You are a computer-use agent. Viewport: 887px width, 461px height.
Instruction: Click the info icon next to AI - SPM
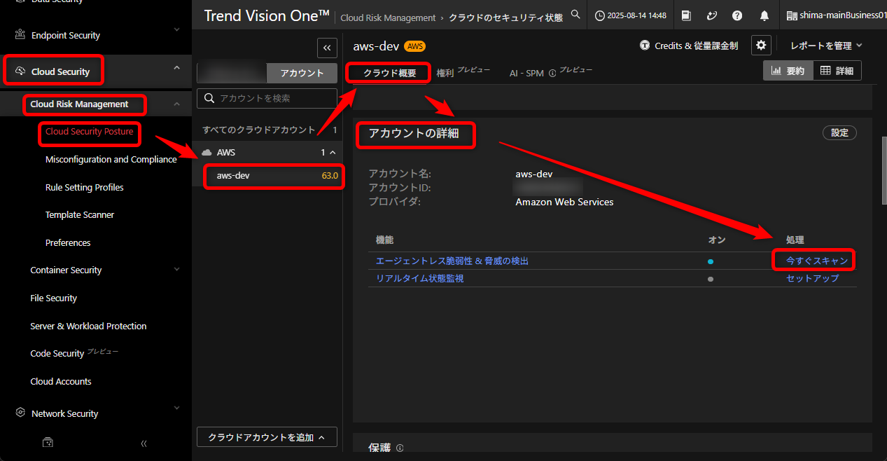(x=552, y=73)
